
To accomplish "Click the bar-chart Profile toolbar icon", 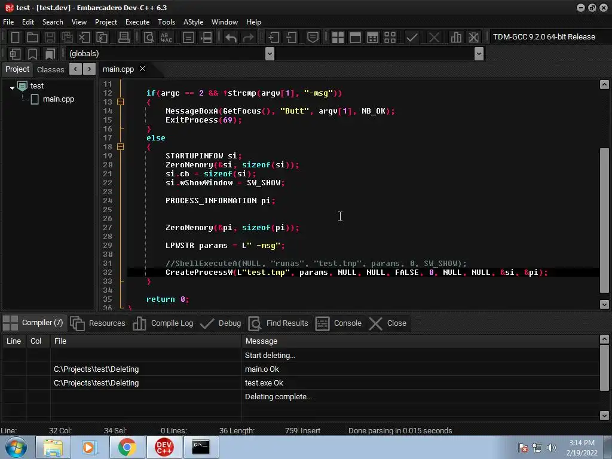I will pos(456,38).
